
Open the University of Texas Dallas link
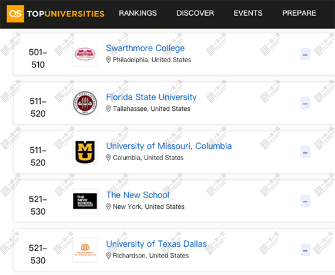tap(156, 244)
